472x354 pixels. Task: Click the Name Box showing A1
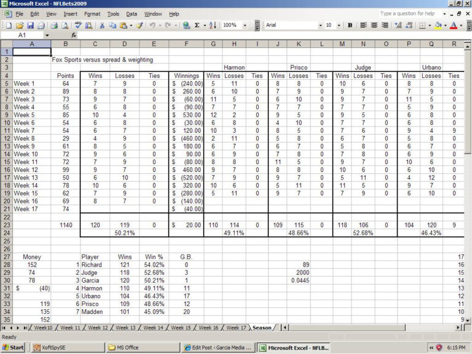pos(22,35)
